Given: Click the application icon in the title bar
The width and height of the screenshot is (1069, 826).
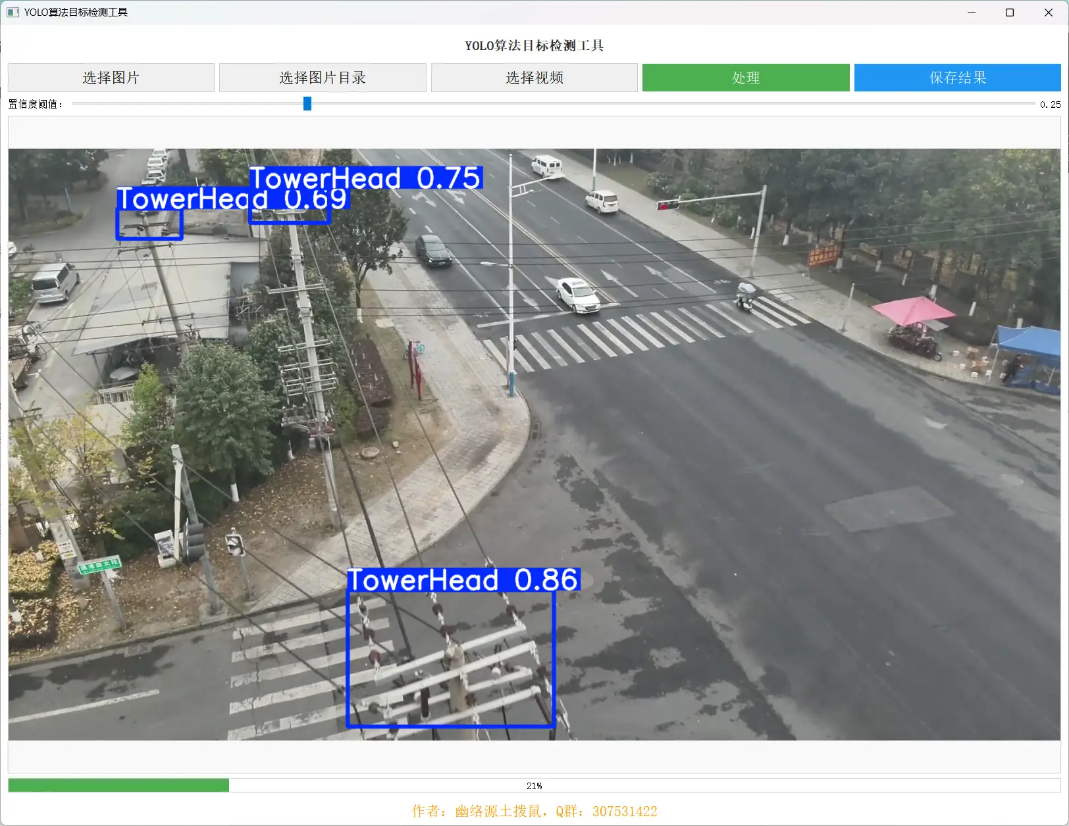Looking at the screenshot, I should point(12,12).
